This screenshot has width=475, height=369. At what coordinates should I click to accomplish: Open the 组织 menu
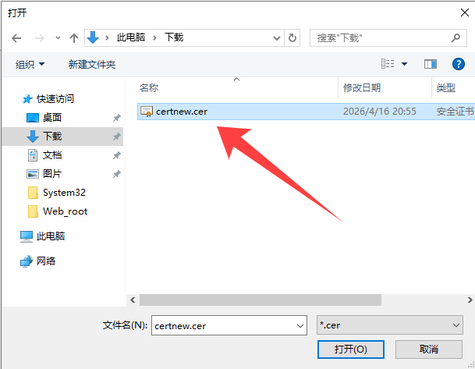point(30,64)
